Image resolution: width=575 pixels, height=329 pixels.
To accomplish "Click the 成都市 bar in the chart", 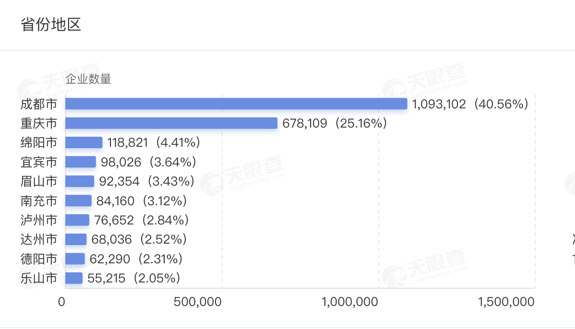I will (236, 104).
